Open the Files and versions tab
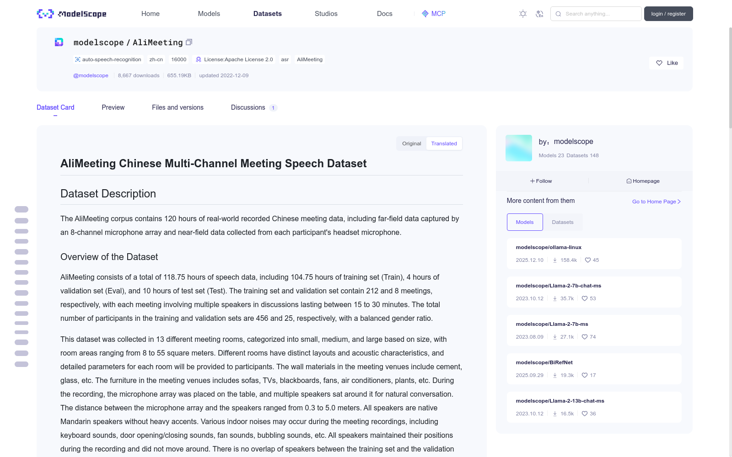 (178, 107)
